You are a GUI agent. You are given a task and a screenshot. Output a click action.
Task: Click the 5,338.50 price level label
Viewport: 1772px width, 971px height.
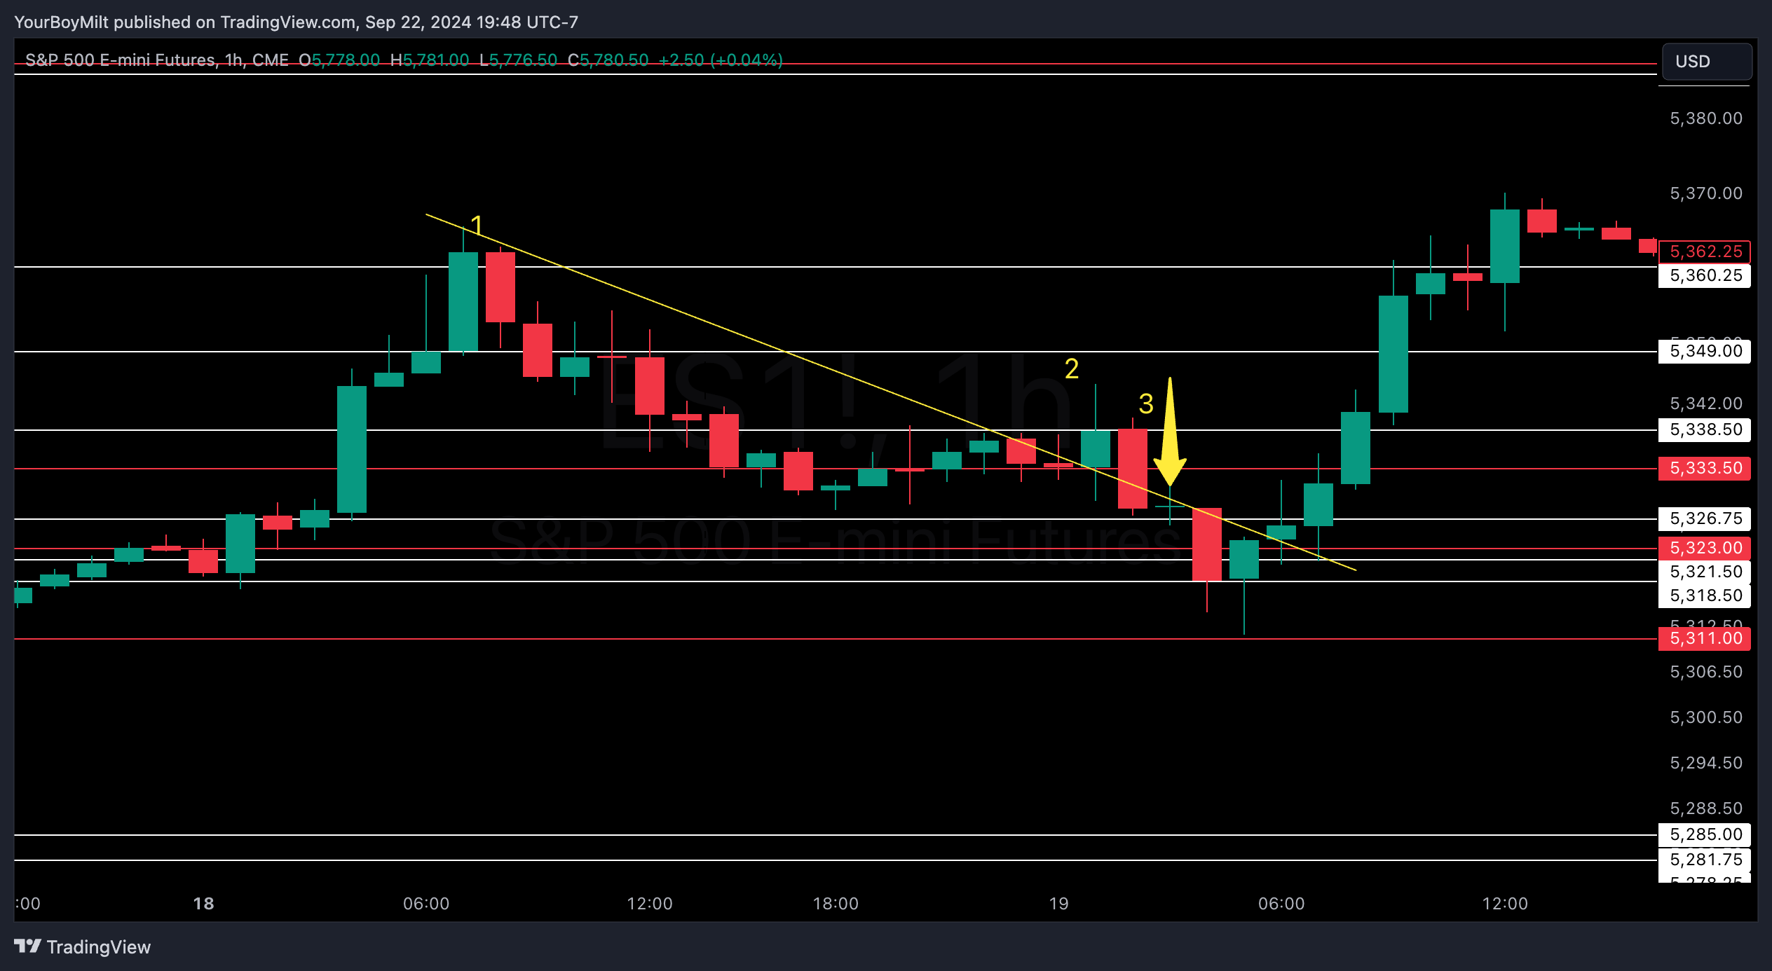tap(1705, 429)
